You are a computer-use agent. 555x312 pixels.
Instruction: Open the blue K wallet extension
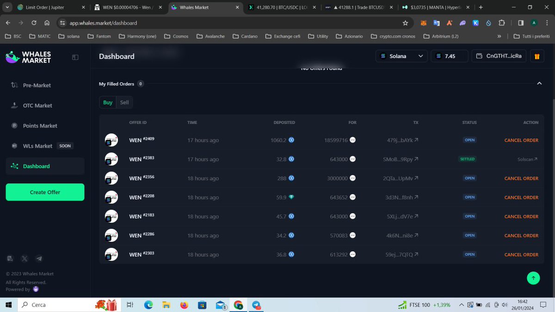[475, 23]
